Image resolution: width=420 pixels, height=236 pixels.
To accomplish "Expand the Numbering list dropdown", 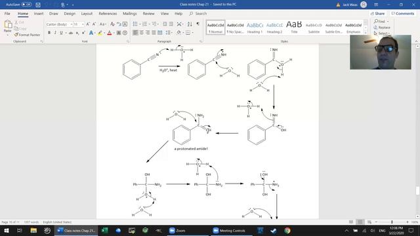I will [x=149, y=24].
